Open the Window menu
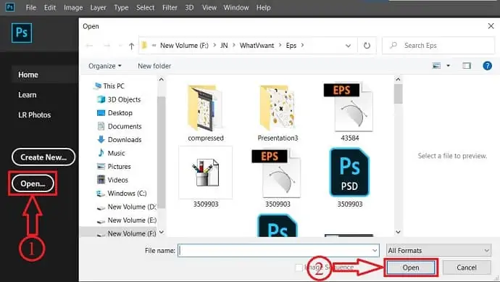 pyautogui.click(x=236, y=7)
